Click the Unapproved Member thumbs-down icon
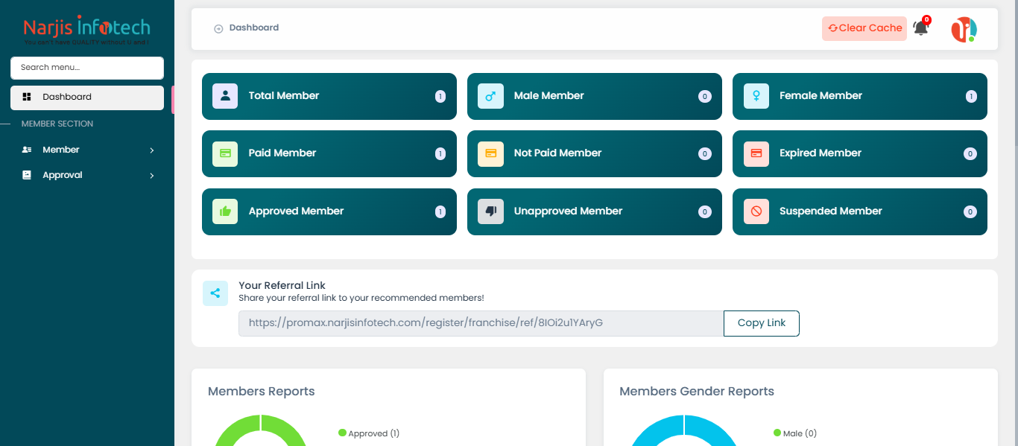This screenshot has height=446, width=1018. tap(490, 211)
